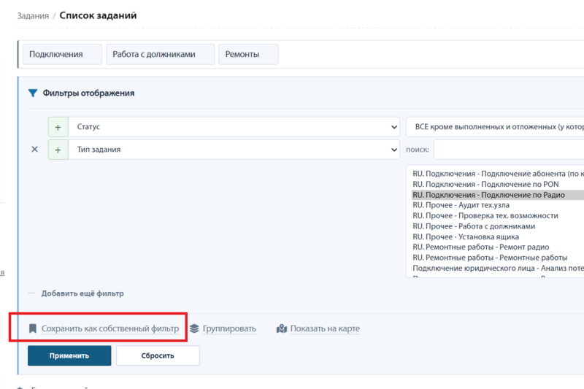The width and height of the screenshot is (584, 389).
Task: Click the blue funnel filter icon
Action: pos(33,93)
